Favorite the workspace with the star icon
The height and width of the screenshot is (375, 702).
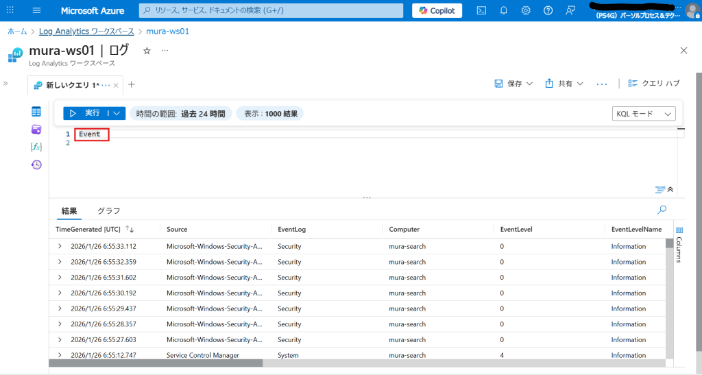(x=146, y=51)
